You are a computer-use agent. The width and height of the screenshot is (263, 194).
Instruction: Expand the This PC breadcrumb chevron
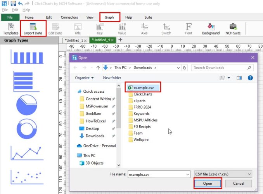pos(130,68)
